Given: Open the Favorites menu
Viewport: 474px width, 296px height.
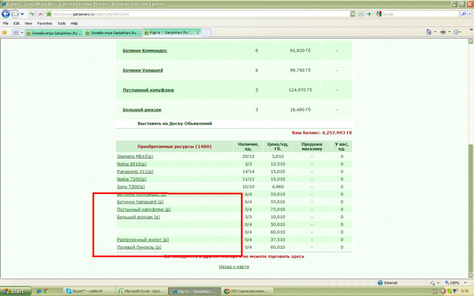Looking at the screenshot, I should (x=44, y=23).
